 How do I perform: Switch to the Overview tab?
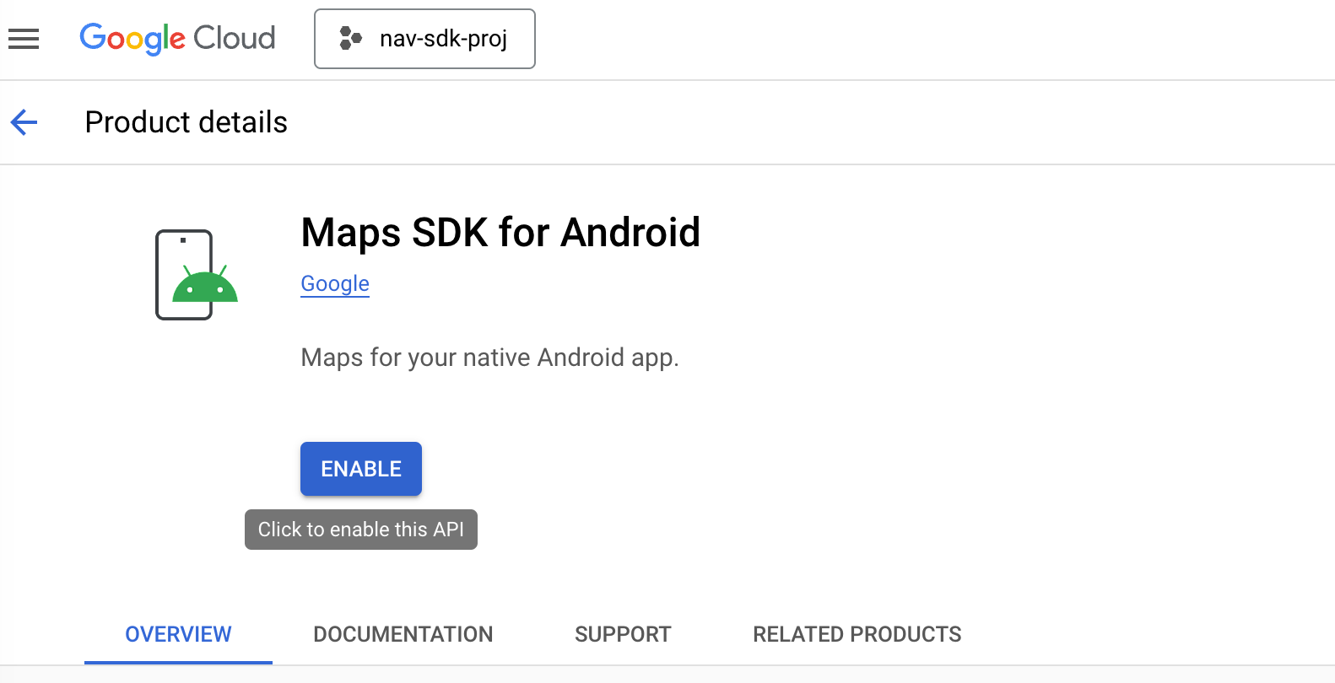click(x=178, y=634)
